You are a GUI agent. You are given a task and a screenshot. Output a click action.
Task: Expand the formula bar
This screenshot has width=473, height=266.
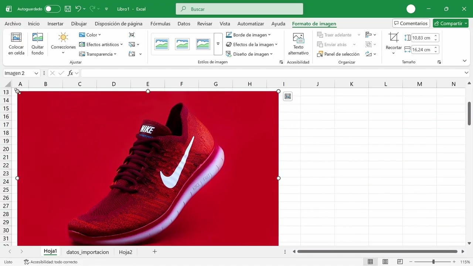(x=466, y=73)
